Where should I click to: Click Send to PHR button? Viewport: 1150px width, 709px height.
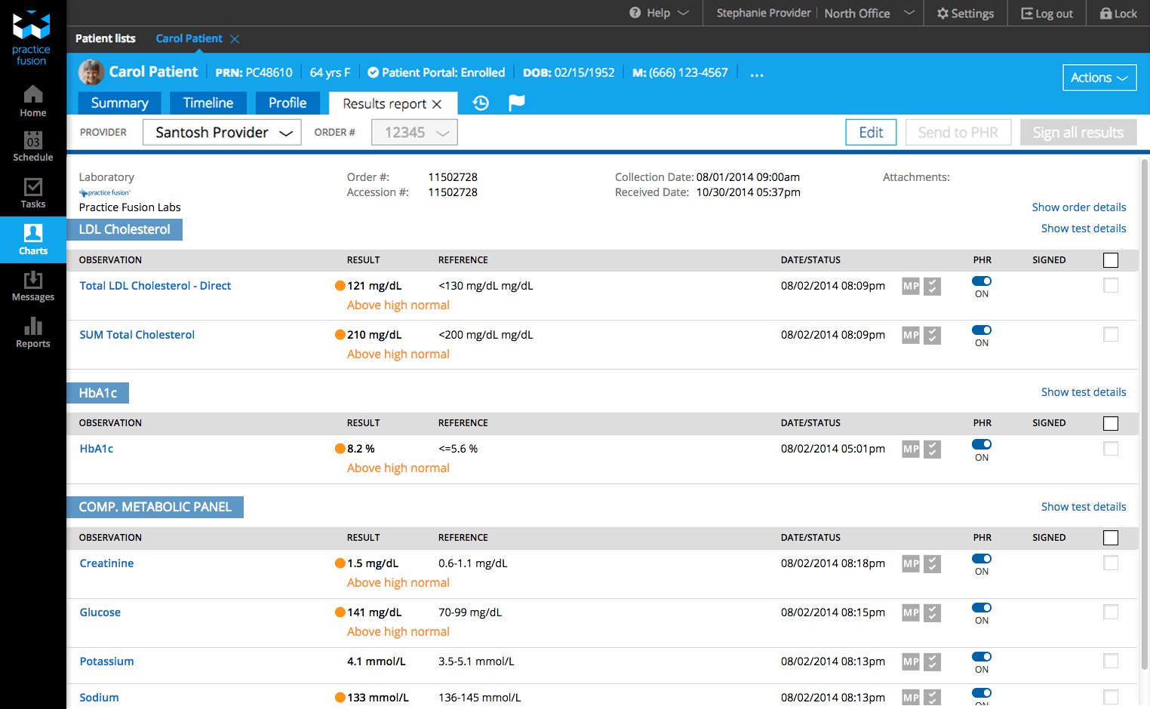click(958, 133)
